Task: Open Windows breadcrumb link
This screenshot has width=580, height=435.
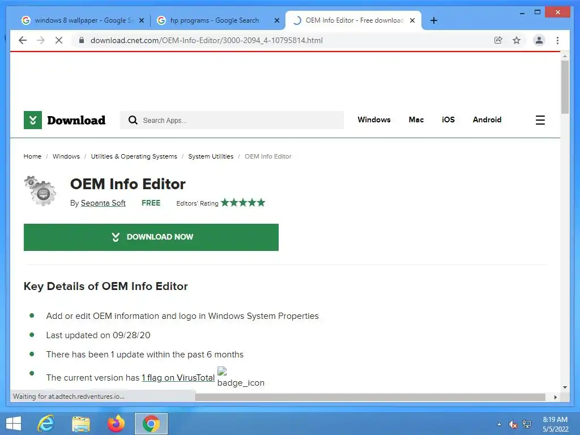Action: coord(66,156)
